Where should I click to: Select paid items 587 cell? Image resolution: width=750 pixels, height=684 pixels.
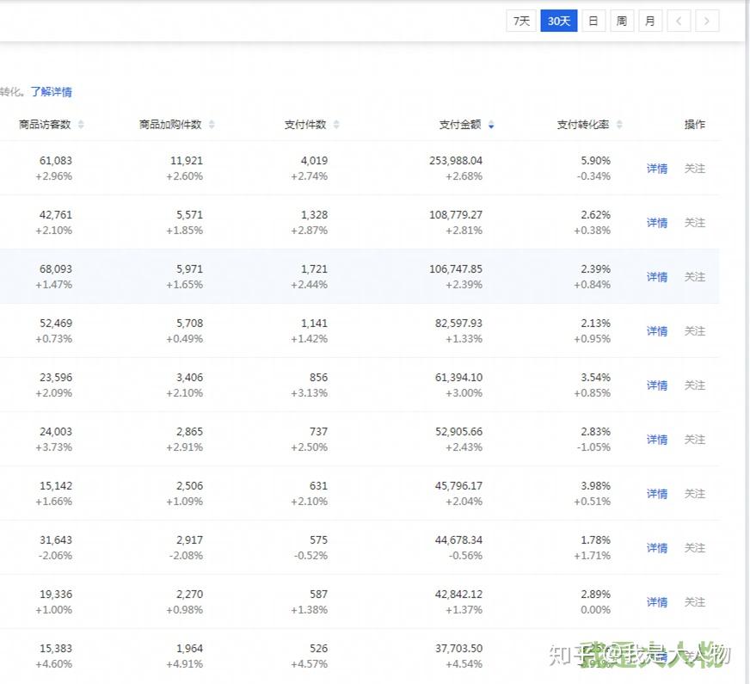click(318, 594)
